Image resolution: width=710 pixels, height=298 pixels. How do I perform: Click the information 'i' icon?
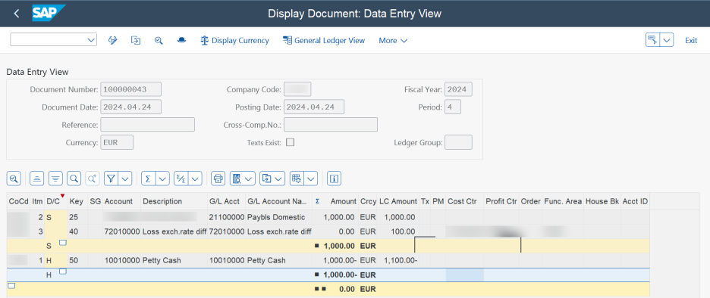pyautogui.click(x=335, y=178)
